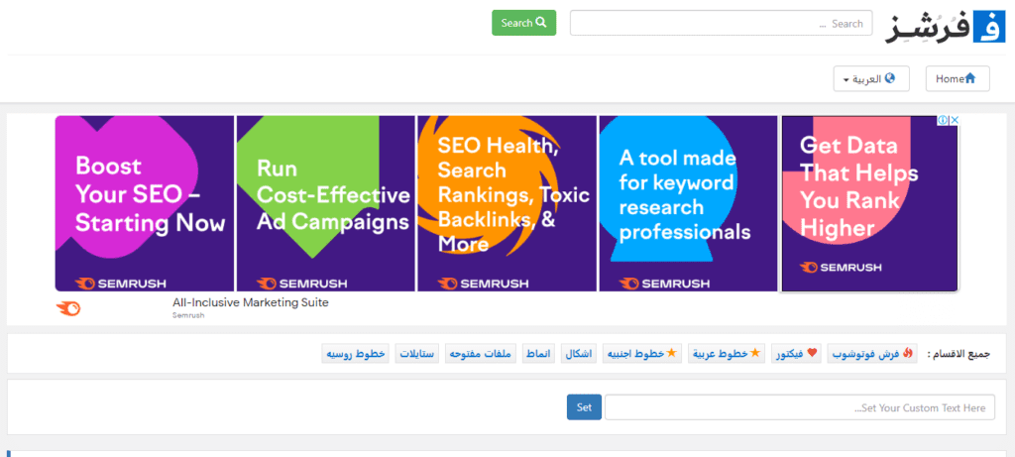This screenshot has height=457, width=1015.
Task: Open the خطوط عربية category
Action: click(x=727, y=354)
